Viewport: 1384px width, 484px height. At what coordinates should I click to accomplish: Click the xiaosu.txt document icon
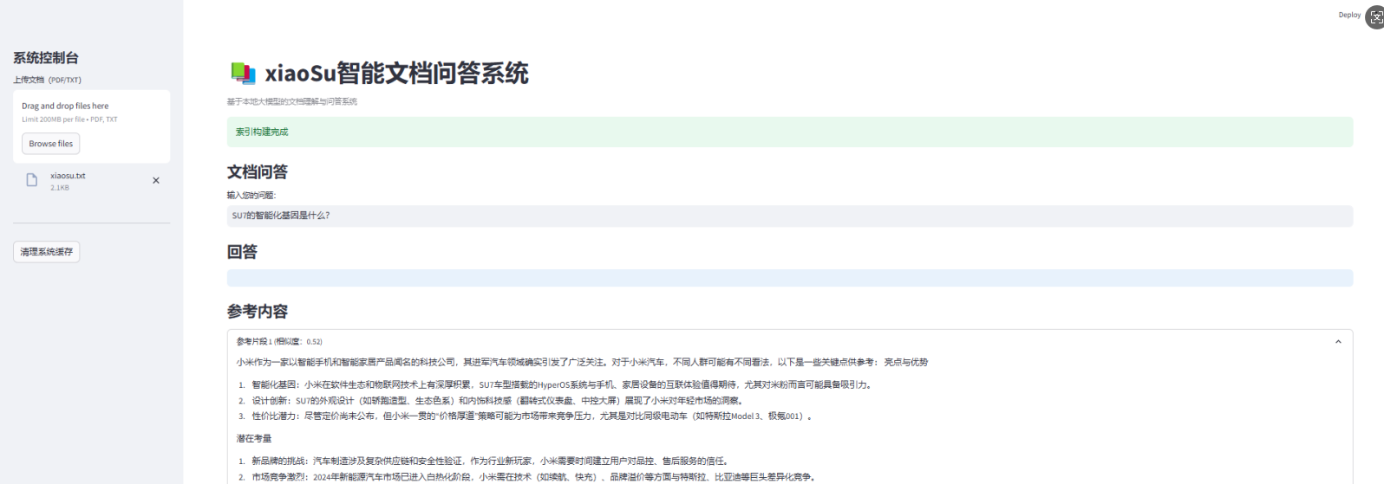pyautogui.click(x=32, y=180)
